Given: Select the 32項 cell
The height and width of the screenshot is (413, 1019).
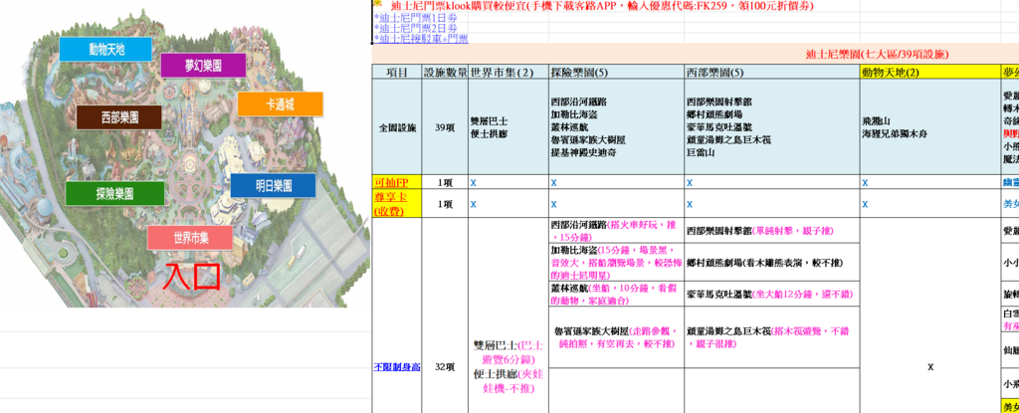Looking at the screenshot, I should click(445, 367).
